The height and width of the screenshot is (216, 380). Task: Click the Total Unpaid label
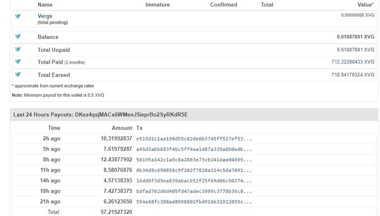click(x=54, y=50)
